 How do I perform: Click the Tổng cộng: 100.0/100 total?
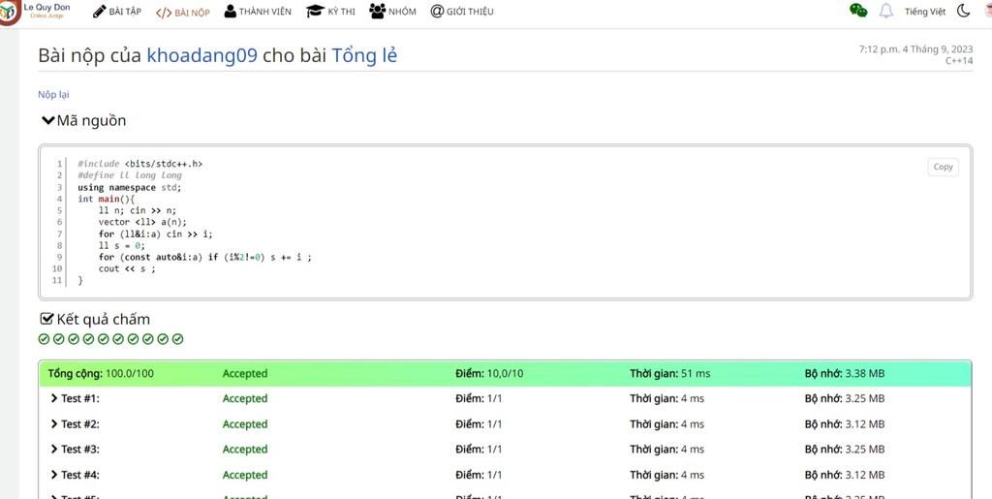click(x=101, y=373)
